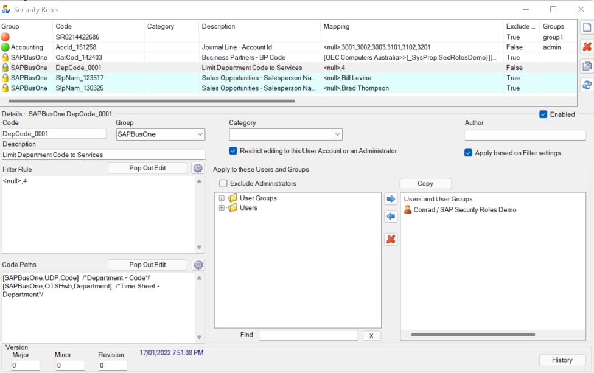Screen dimensions: 594x373
Task: Click Code Paths scroll up arrow
Action: (x=199, y=278)
